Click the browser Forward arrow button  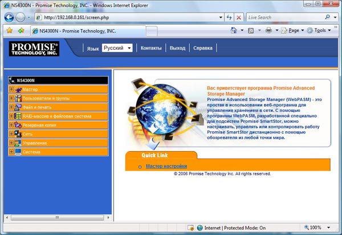(21, 17)
